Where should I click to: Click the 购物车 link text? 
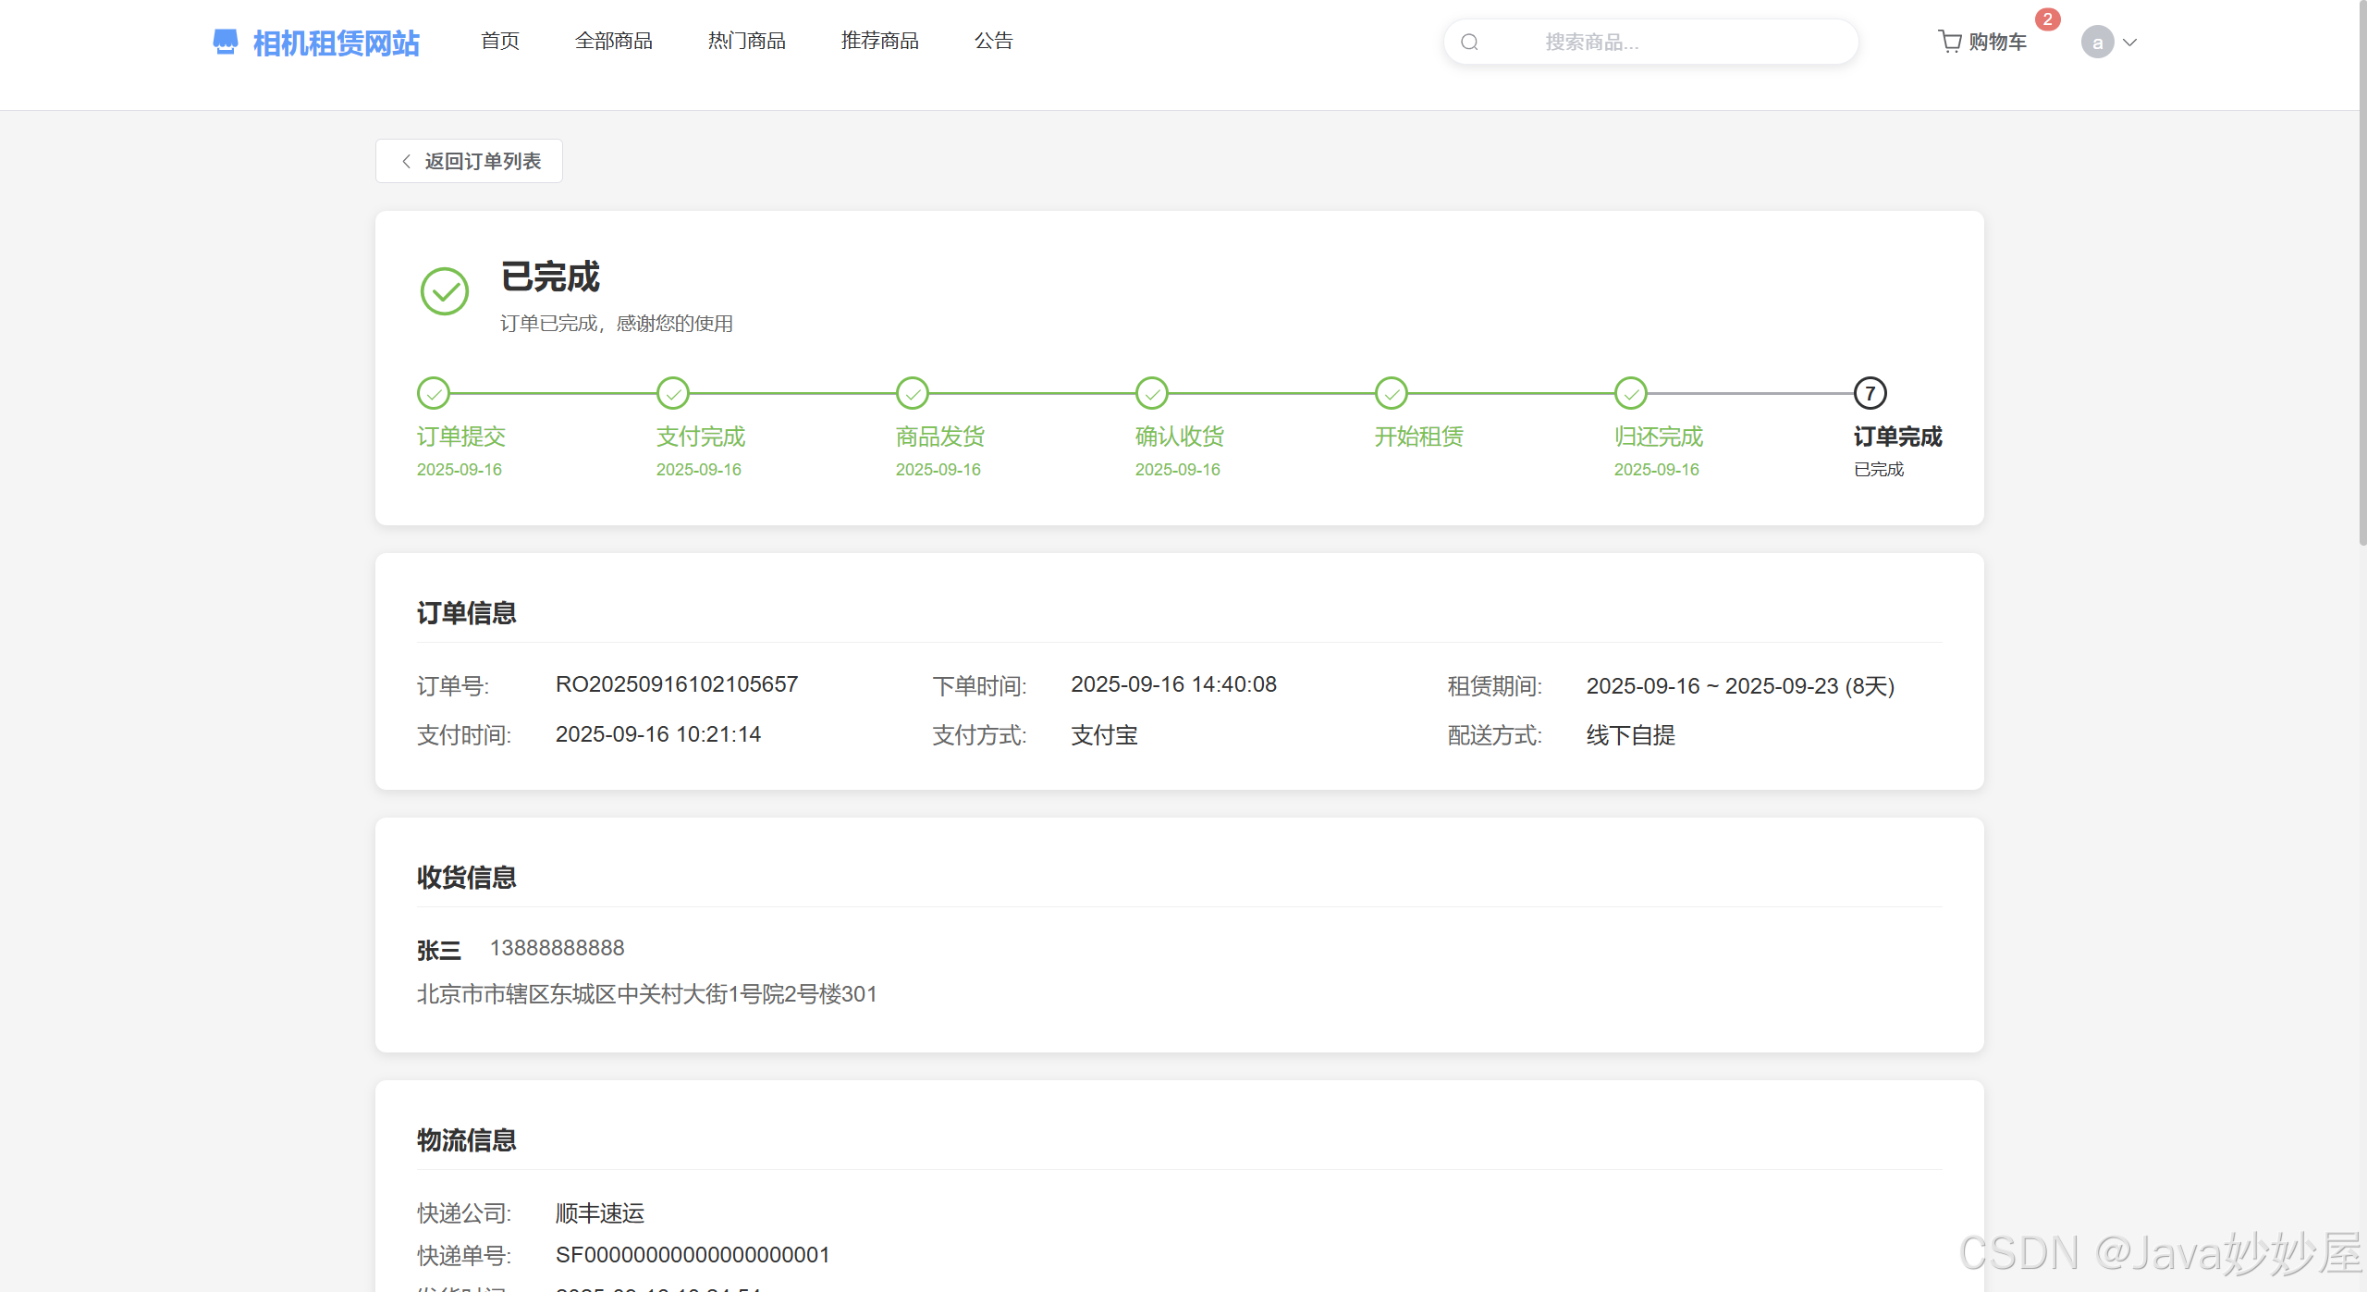[x=1998, y=42]
